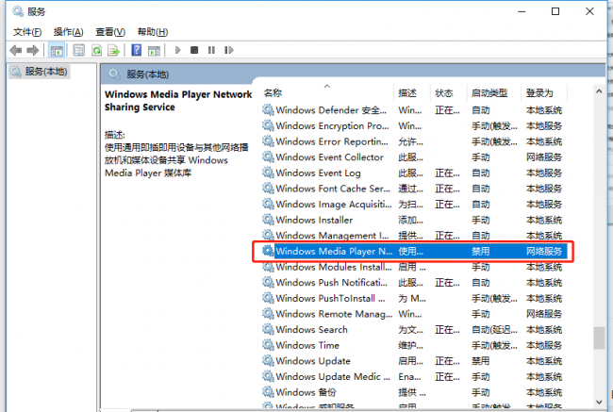Stop the service with the stop icon
The image size is (613, 412).
[x=194, y=50]
